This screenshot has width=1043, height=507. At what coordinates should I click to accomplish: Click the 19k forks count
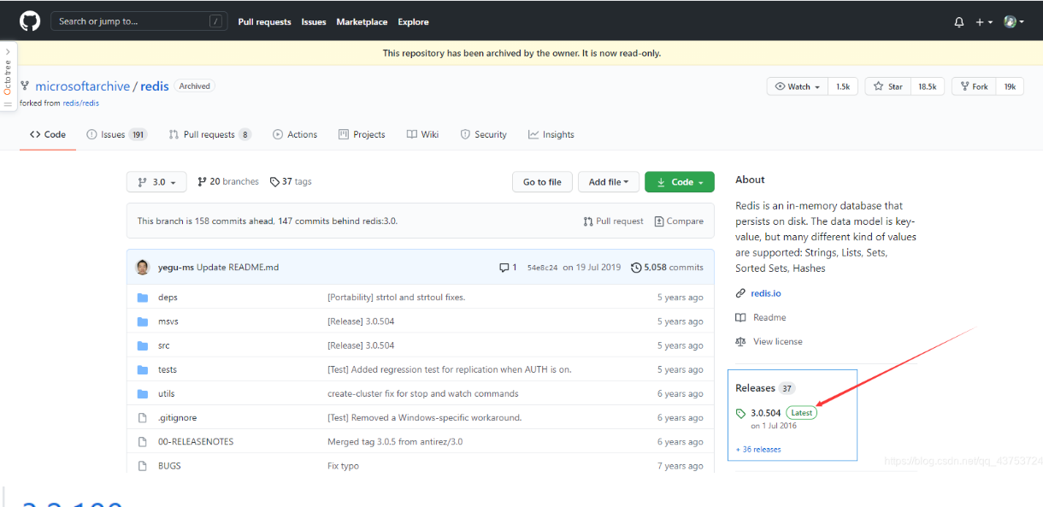(1010, 86)
